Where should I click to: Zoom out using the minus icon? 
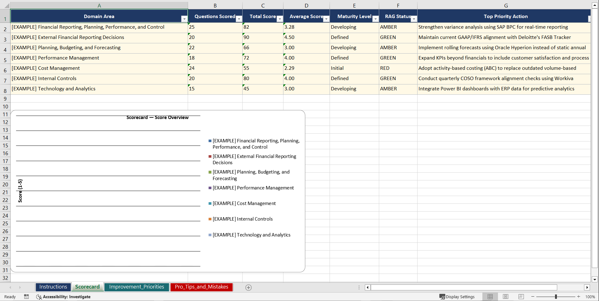point(533,297)
